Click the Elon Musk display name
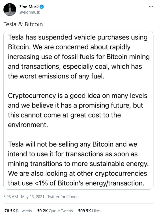This screenshot has width=163, height=217. tap(29, 7)
